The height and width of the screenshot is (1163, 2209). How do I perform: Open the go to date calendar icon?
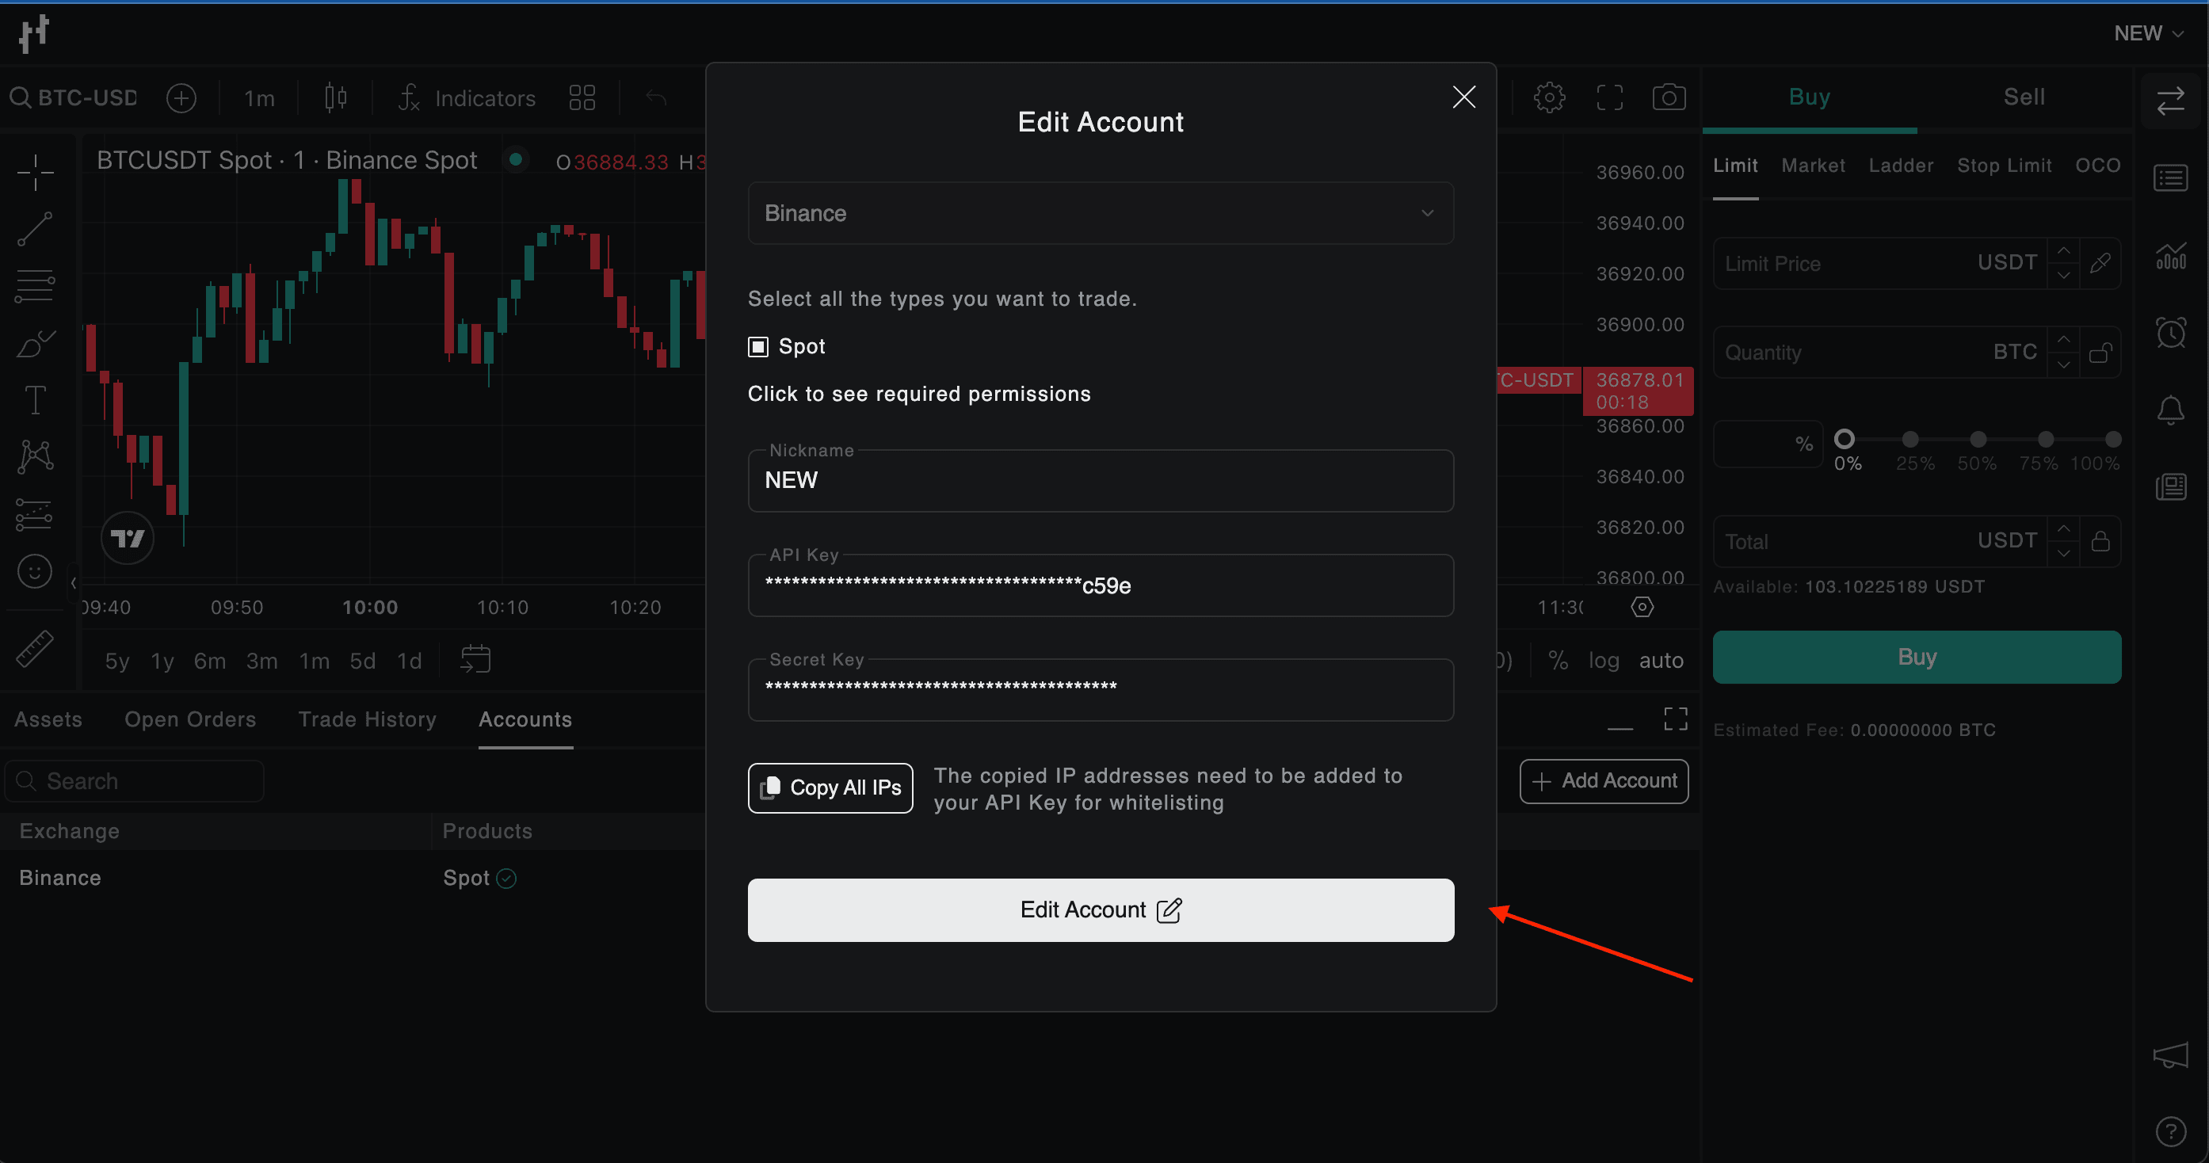coord(475,658)
